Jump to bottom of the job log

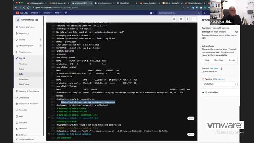(x=187, y=19)
